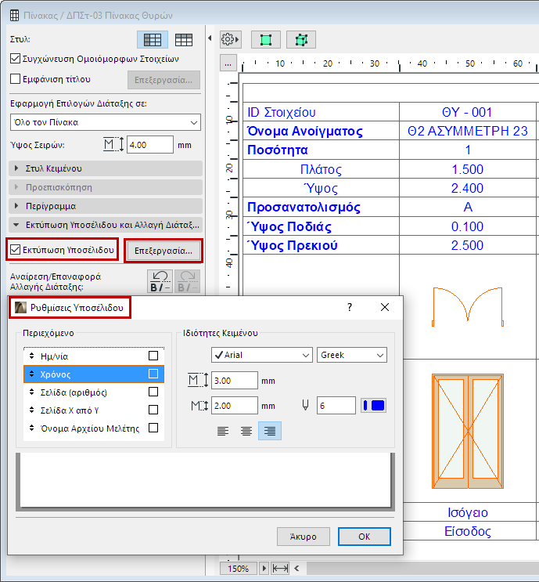Expand the Προεπισκόπηση section
This screenshot has width=539, height=582.
[x=106, y=187]
